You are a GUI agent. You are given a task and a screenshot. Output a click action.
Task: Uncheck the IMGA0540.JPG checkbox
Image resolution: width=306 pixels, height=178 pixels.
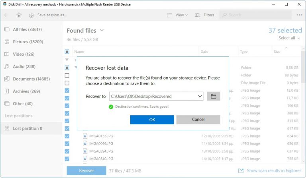67,159
